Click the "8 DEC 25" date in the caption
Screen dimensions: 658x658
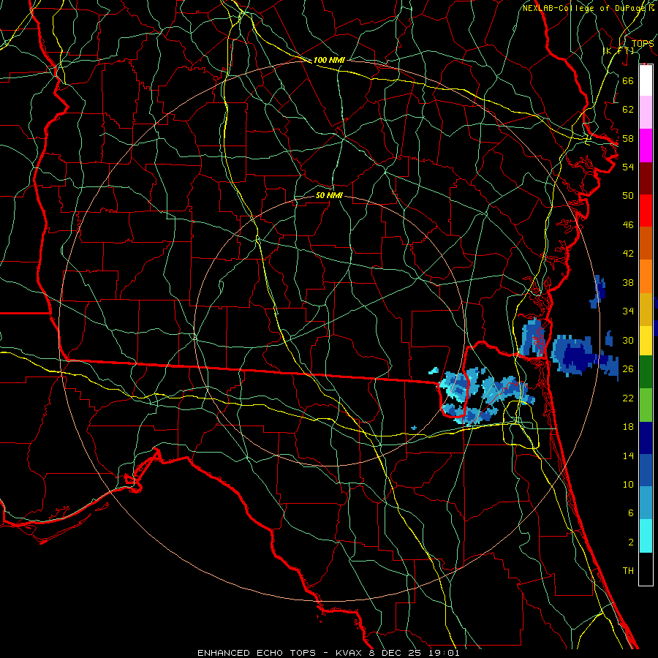point(396,653)
